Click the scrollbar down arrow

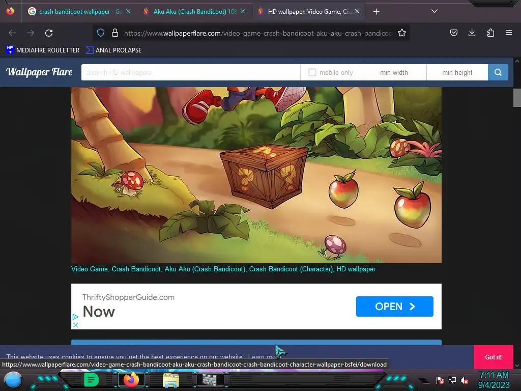pyautogui.click(x=517, y=366)
